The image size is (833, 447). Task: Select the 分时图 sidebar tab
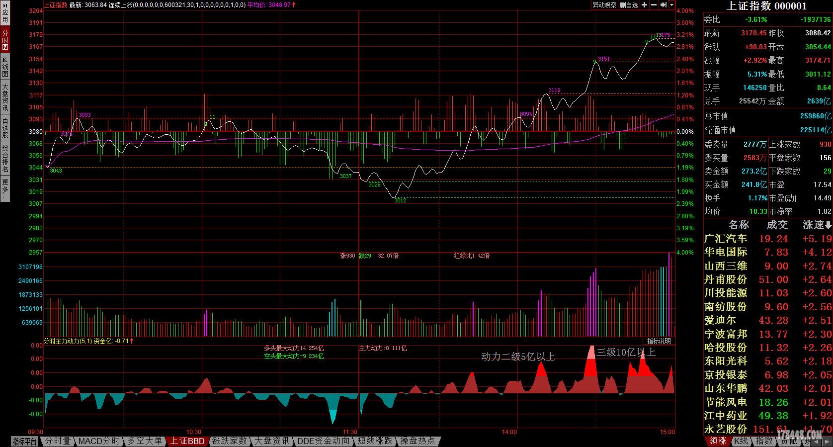[x=5, y=39]
